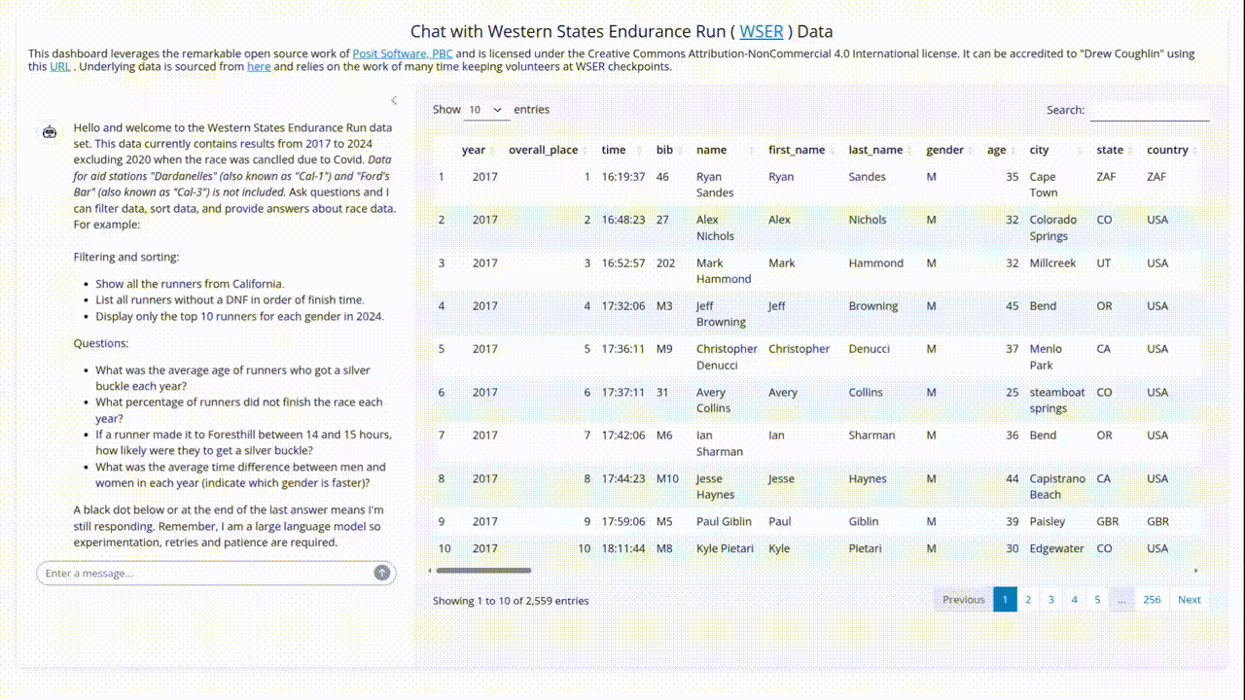Open the Show entries dropdown

(486, 110)
